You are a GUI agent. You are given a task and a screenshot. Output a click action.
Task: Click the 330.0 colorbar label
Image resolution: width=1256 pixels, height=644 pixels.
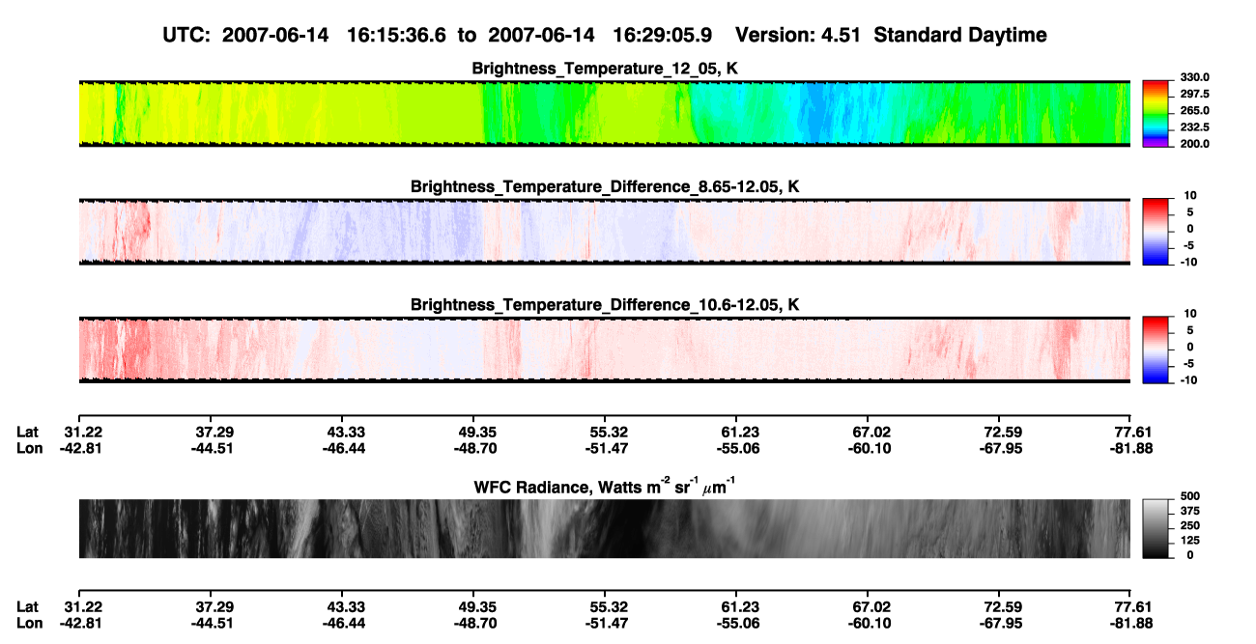point(1194,77)
